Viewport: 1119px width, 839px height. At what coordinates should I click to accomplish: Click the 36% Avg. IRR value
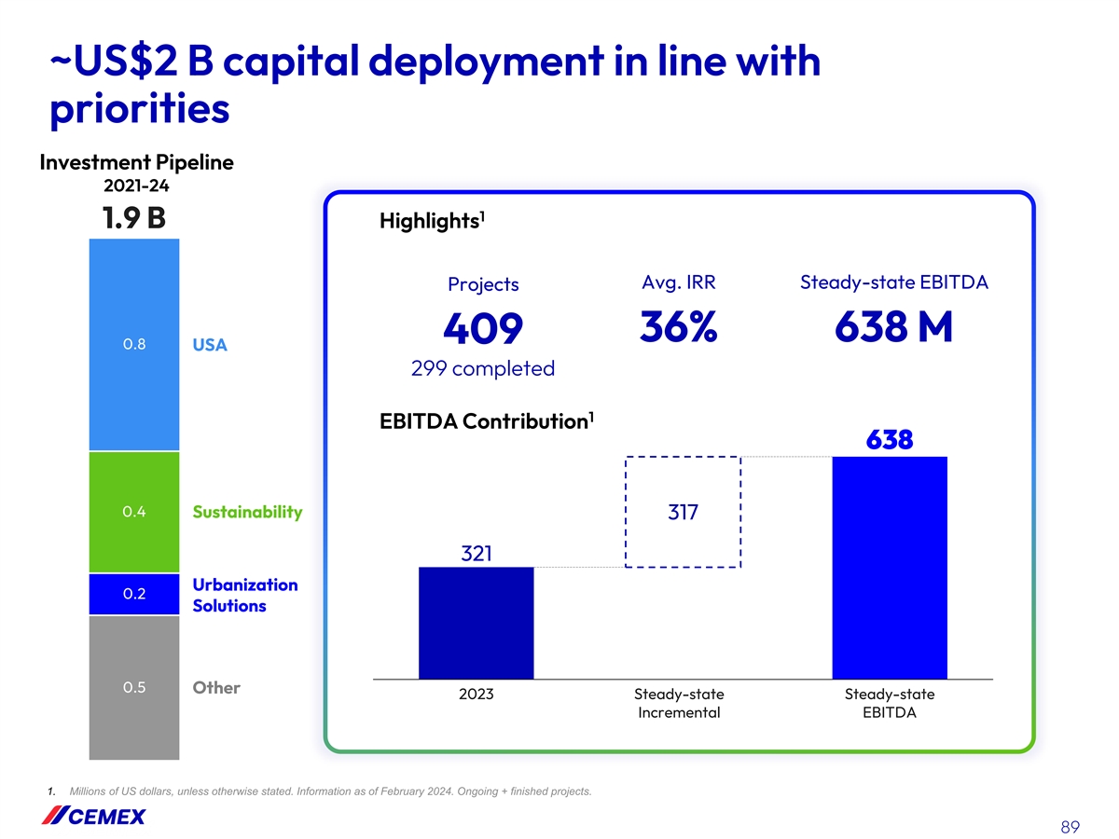[678, 326]
